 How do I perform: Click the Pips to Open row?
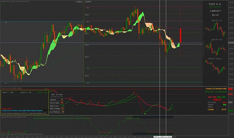click(x=57, y=103)
